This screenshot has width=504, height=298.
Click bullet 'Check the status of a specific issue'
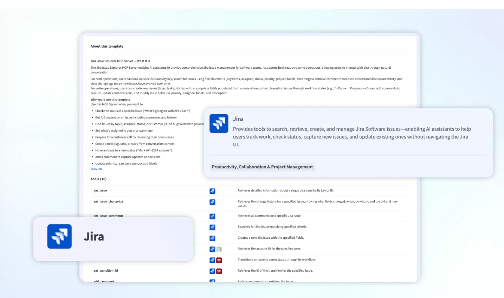pos(143,111)
